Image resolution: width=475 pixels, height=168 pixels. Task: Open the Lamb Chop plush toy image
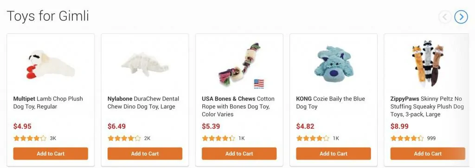[x=51, y=64]
